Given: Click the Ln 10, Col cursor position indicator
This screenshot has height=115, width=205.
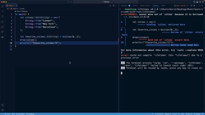Looking at the screenshot, I should point(159,114).
